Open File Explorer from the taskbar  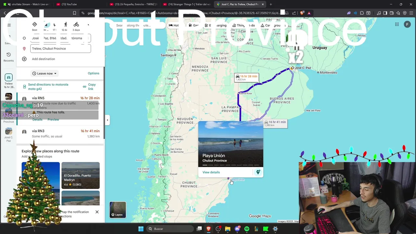click(x=227, y=229)
